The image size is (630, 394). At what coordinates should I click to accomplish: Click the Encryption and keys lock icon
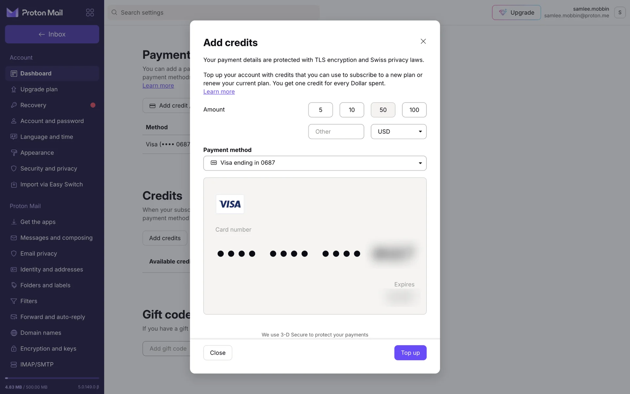click(x=14, y=349)
